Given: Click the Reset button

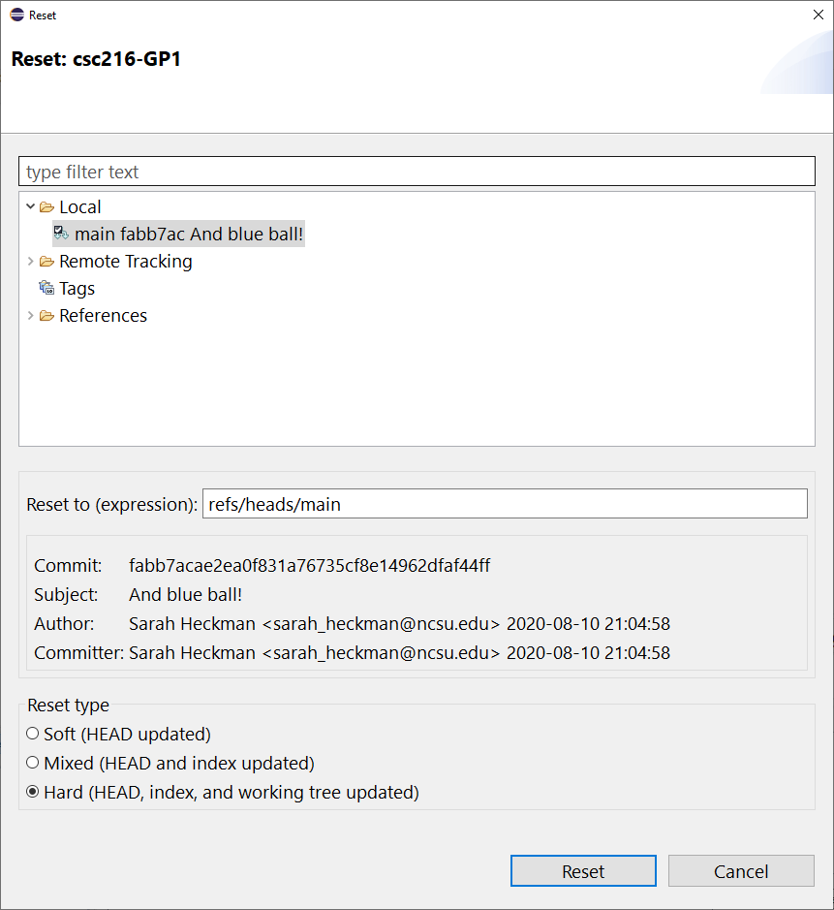Looking at the screenshot, I should [583, 870].
